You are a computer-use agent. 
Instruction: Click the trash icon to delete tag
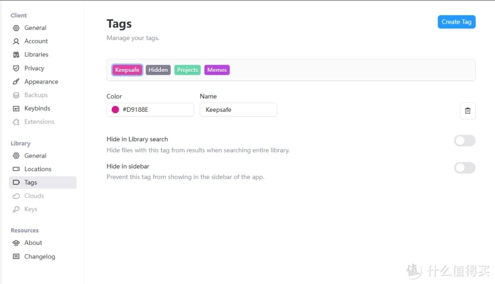tap(467, 111)
